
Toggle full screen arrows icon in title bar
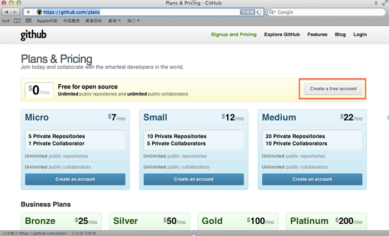click(x=385, y=3)
